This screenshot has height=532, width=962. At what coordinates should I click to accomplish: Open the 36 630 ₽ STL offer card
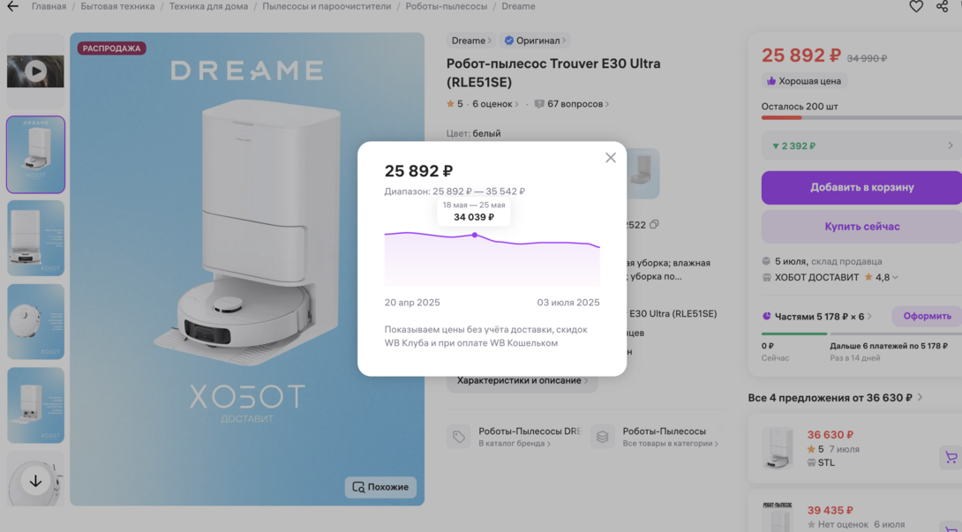854,448
